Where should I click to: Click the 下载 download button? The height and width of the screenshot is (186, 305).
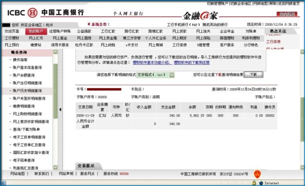point(253,75)
